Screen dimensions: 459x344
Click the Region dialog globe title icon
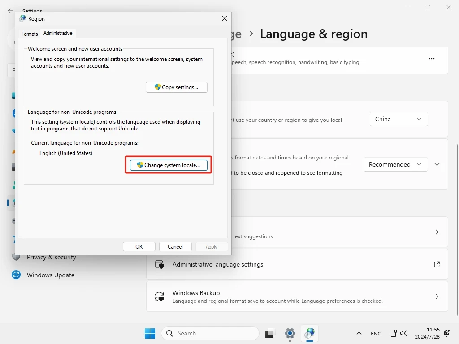[22, 18]
